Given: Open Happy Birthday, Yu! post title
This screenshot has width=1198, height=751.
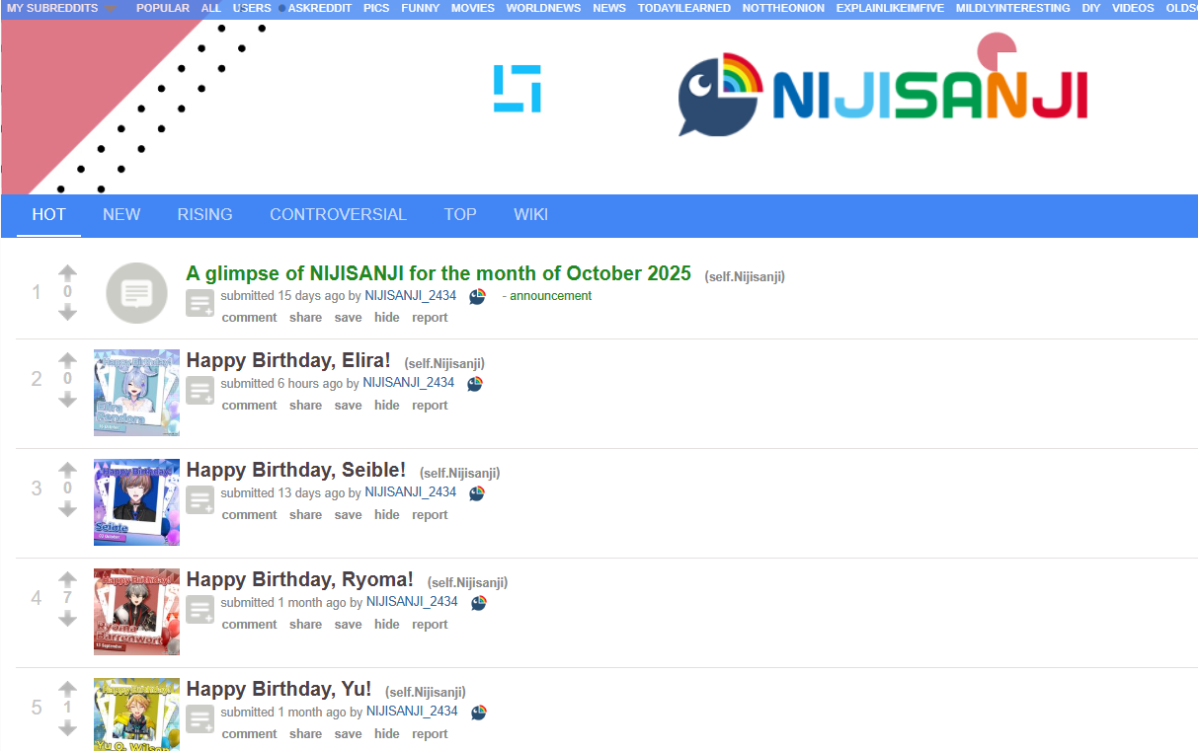Looking at the screenshot, I should point(279,690).
